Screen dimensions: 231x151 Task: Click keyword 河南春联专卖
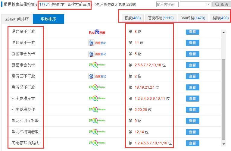(x=23, y=98)
